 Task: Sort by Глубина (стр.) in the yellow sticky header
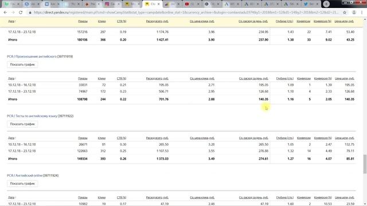coord(284,21)
